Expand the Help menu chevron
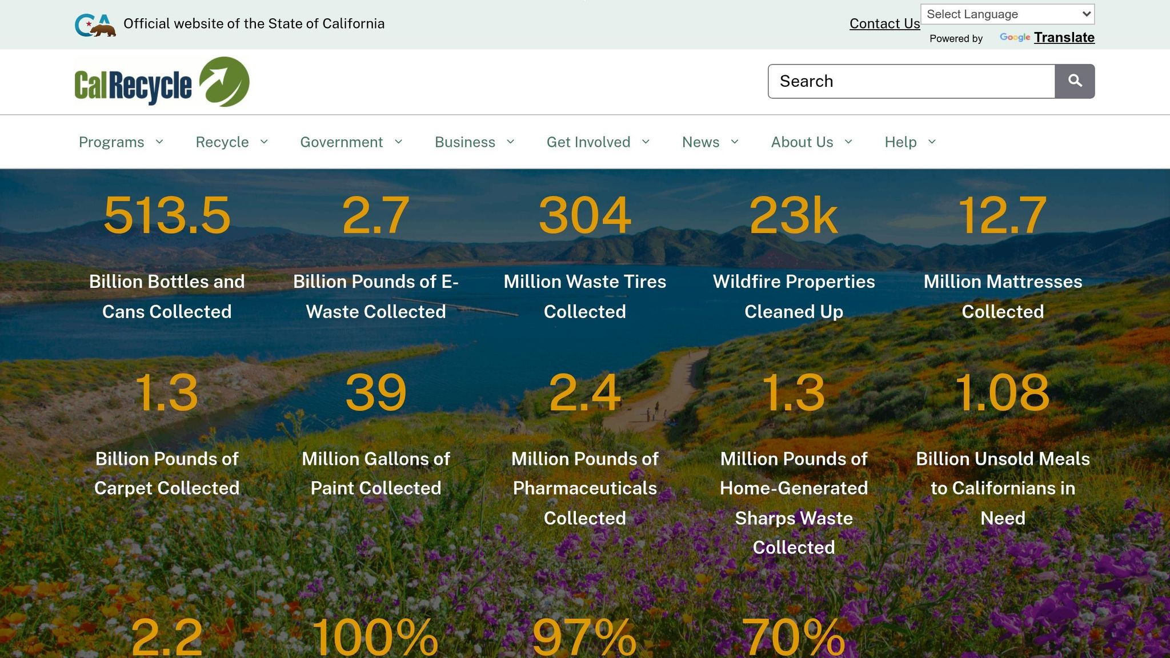Image resolution: width=1170 pixels, height=658 pixels. [932, 142]
